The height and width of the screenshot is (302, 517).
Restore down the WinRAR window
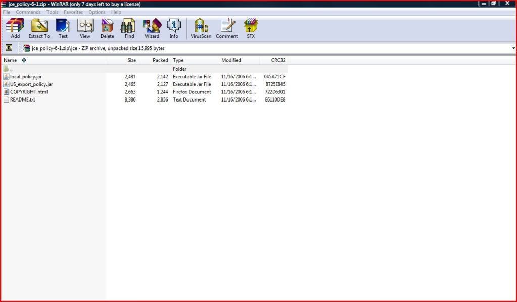point(493,4)
